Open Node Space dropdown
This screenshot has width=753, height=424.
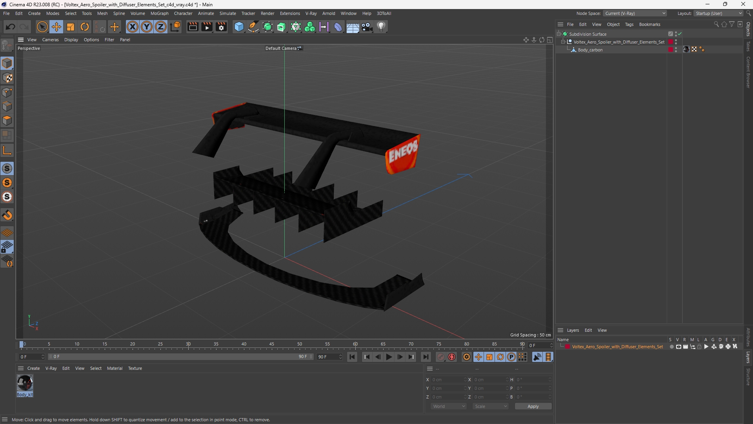coord(635,13)
